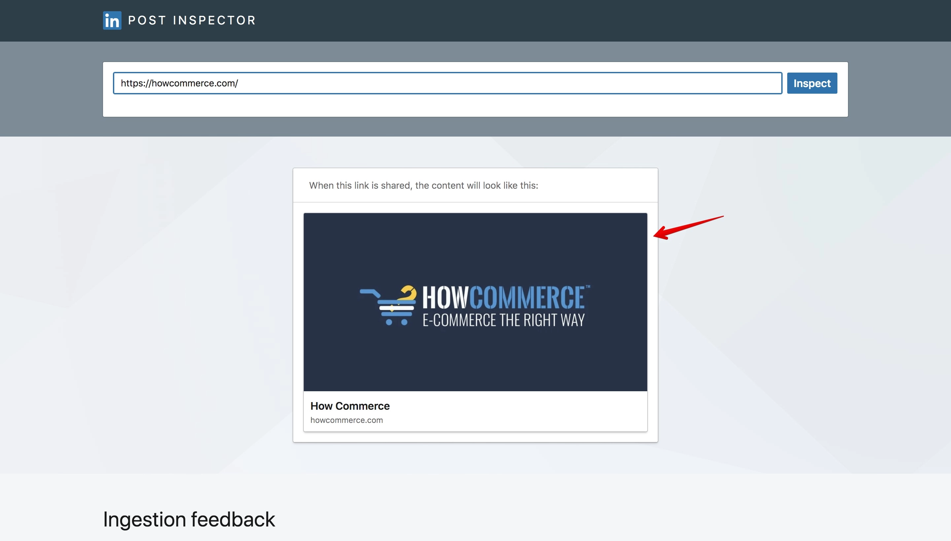Open the HowCommerce preview image
This screenshot has width=951, height=541.
pyautogui.click(x=475, y=302)
